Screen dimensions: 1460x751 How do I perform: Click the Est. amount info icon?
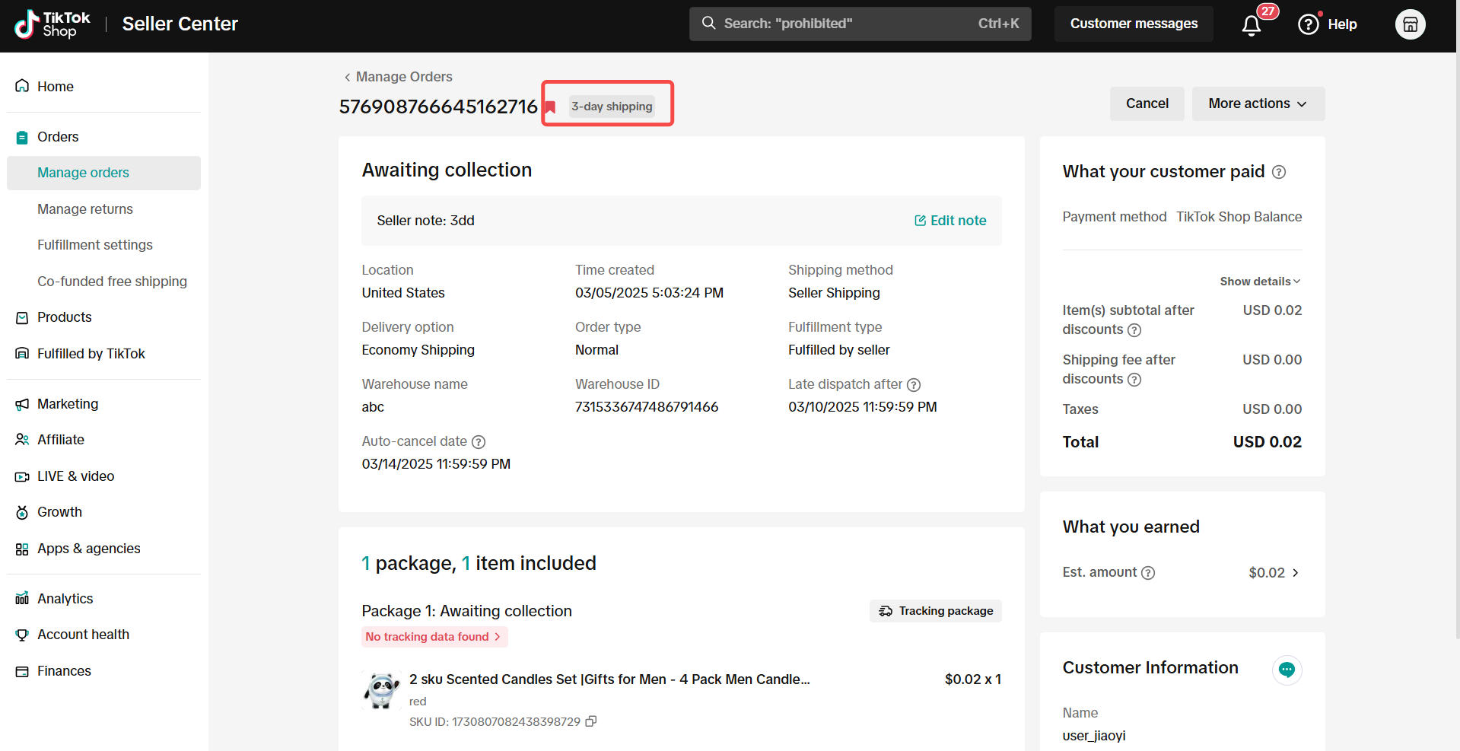tap(1148, 573)
